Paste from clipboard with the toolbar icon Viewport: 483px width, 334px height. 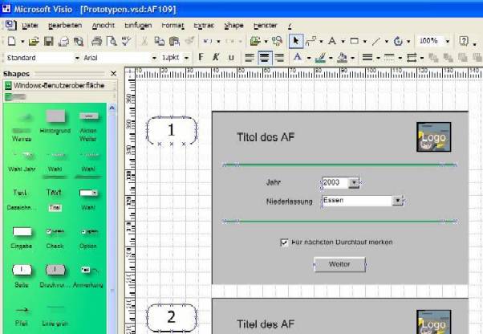tap(174, 41)
